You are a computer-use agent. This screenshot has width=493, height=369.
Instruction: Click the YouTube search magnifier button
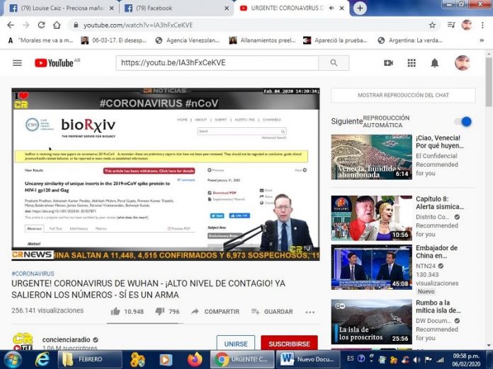[334, 63]
